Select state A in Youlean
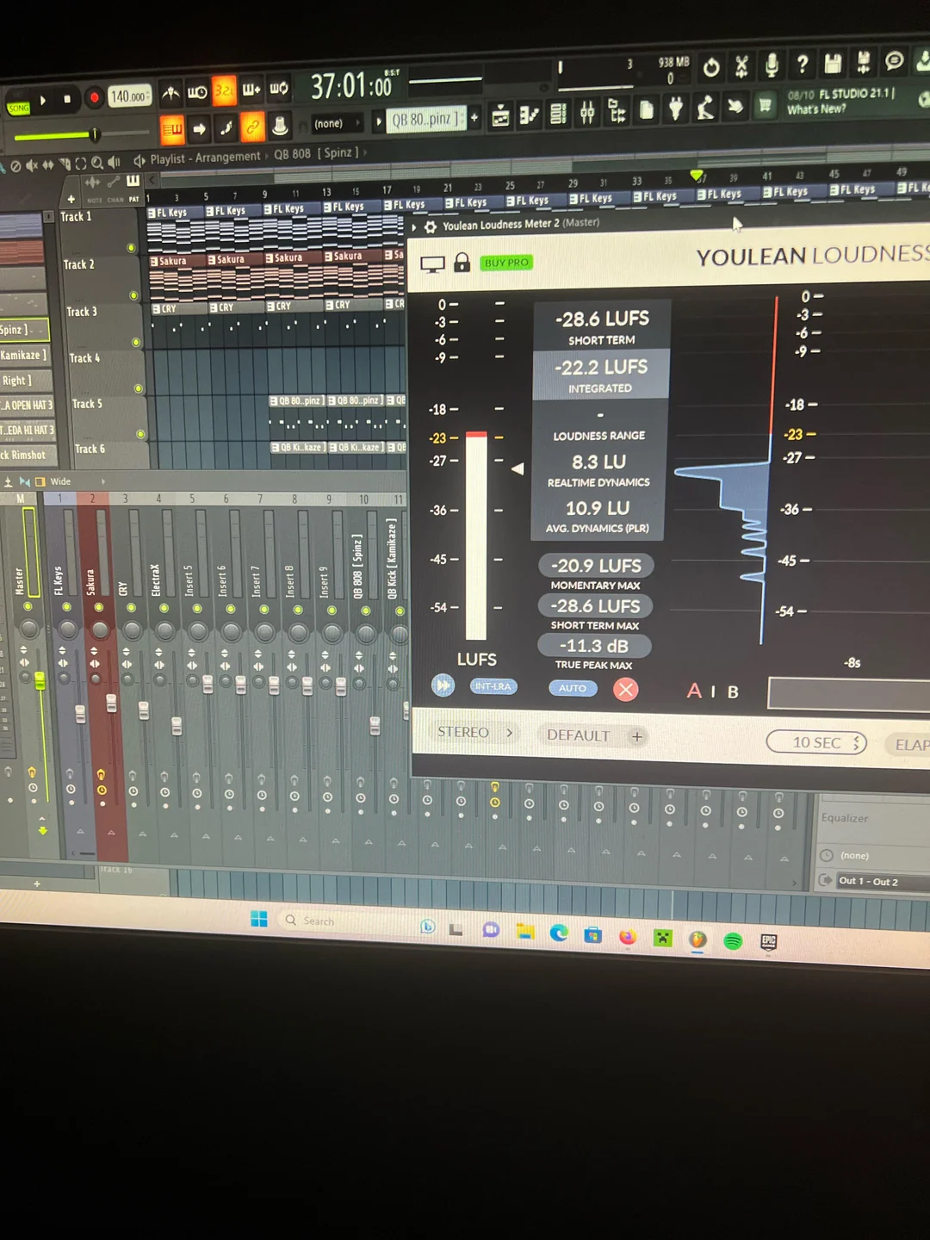 tap(694, 691)
